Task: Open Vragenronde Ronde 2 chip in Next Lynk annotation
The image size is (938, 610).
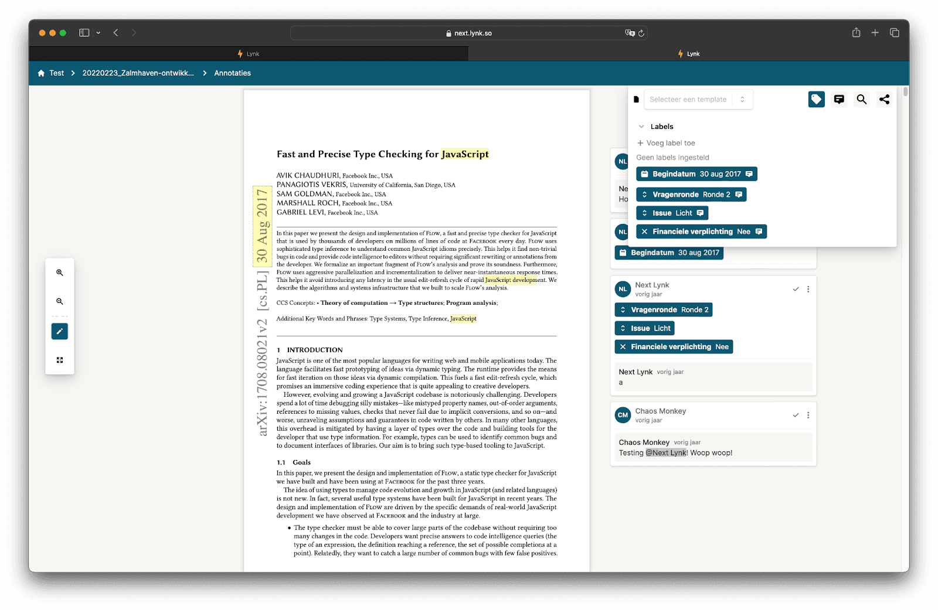Action: 664,309
